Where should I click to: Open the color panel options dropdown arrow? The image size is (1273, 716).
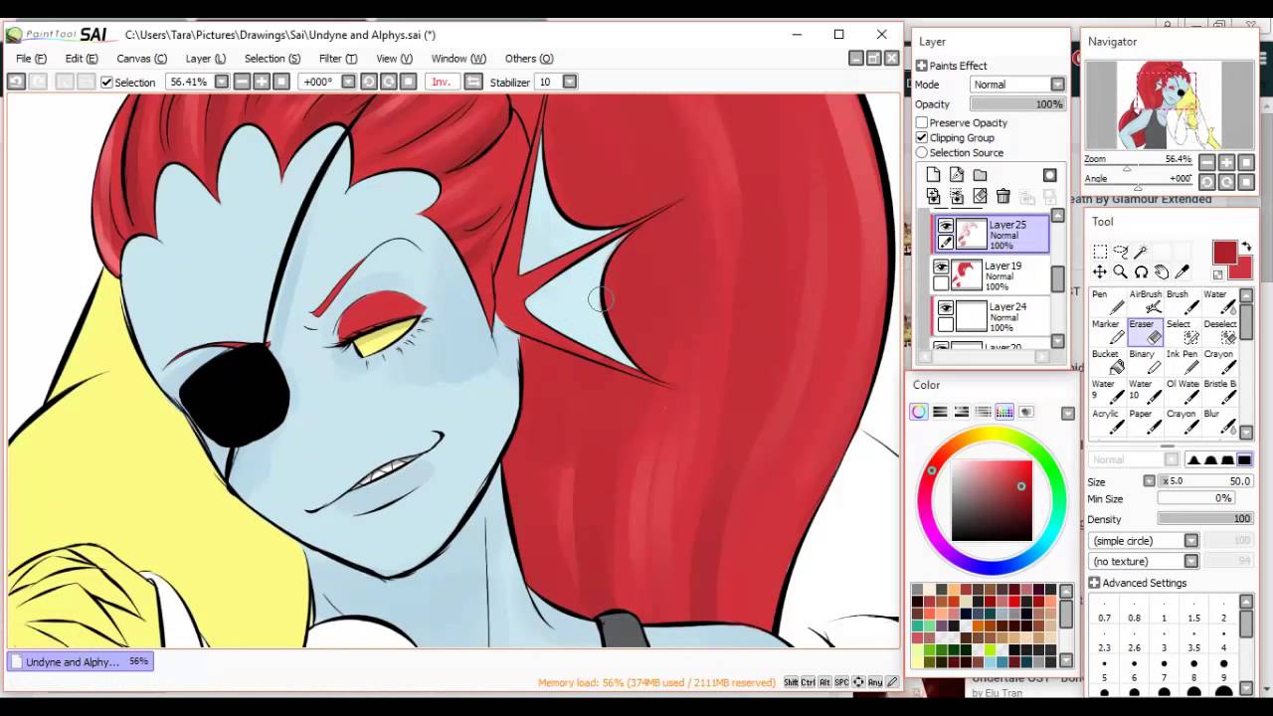1068,413
